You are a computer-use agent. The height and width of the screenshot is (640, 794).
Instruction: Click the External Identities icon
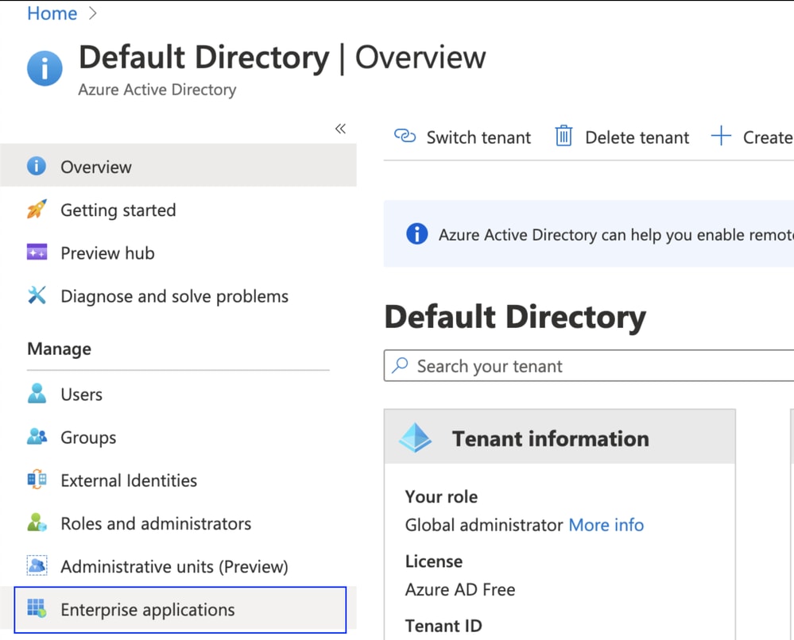pos(37,480)
